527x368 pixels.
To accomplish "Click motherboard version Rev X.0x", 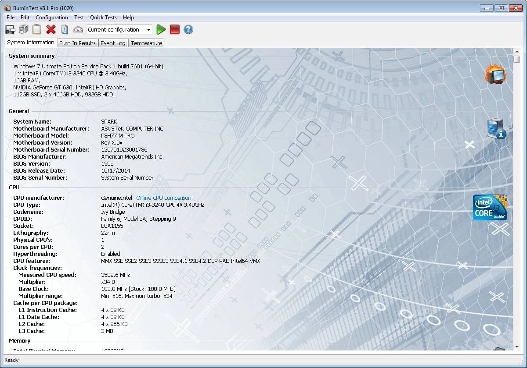I will 112,143.
